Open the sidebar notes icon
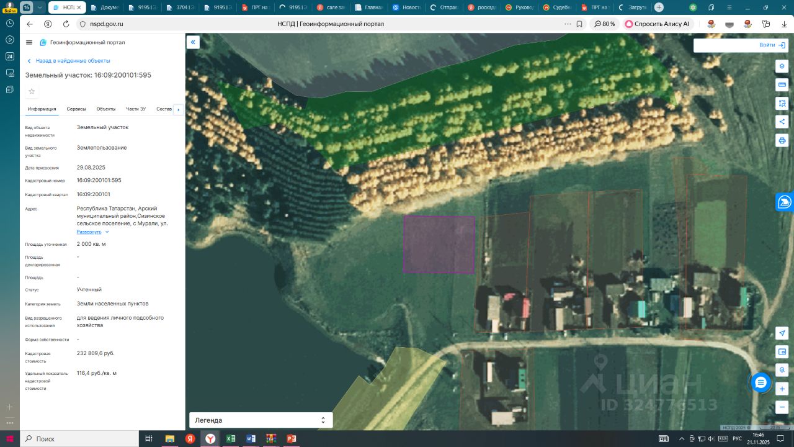The image size is (794, 447). pos(9,90)
